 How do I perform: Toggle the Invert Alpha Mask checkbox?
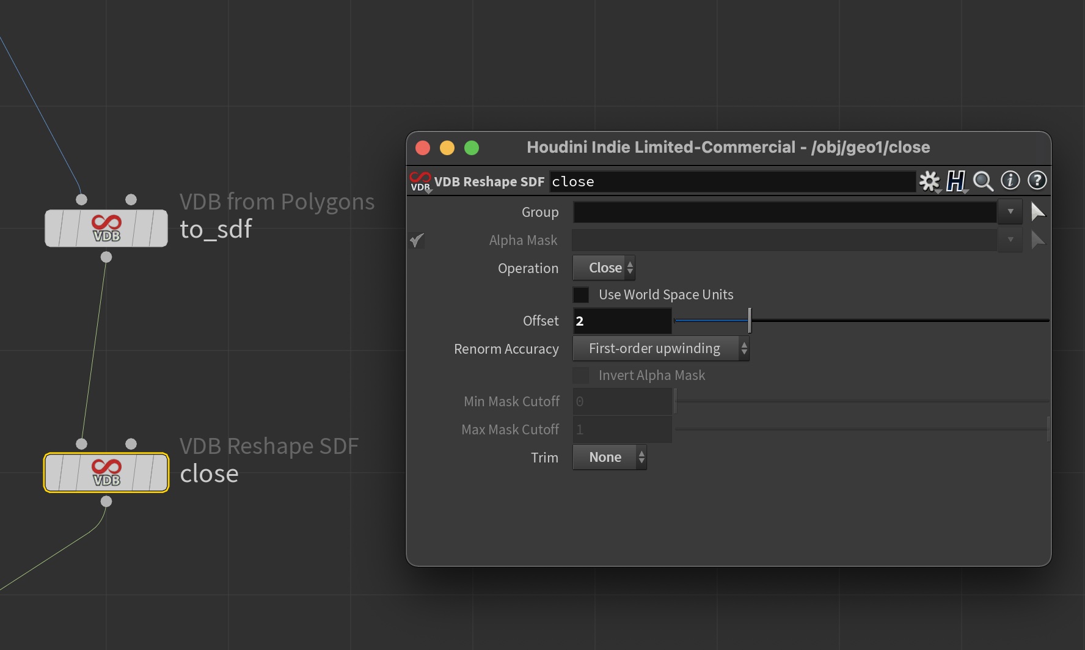point(581,376)
